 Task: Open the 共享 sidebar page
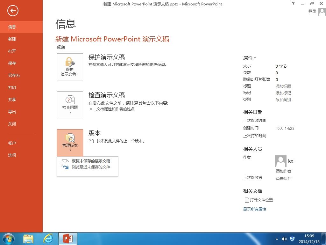click(21, 100)
